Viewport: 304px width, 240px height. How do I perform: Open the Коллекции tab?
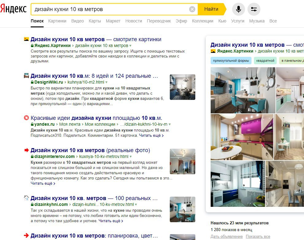(203, 21)
